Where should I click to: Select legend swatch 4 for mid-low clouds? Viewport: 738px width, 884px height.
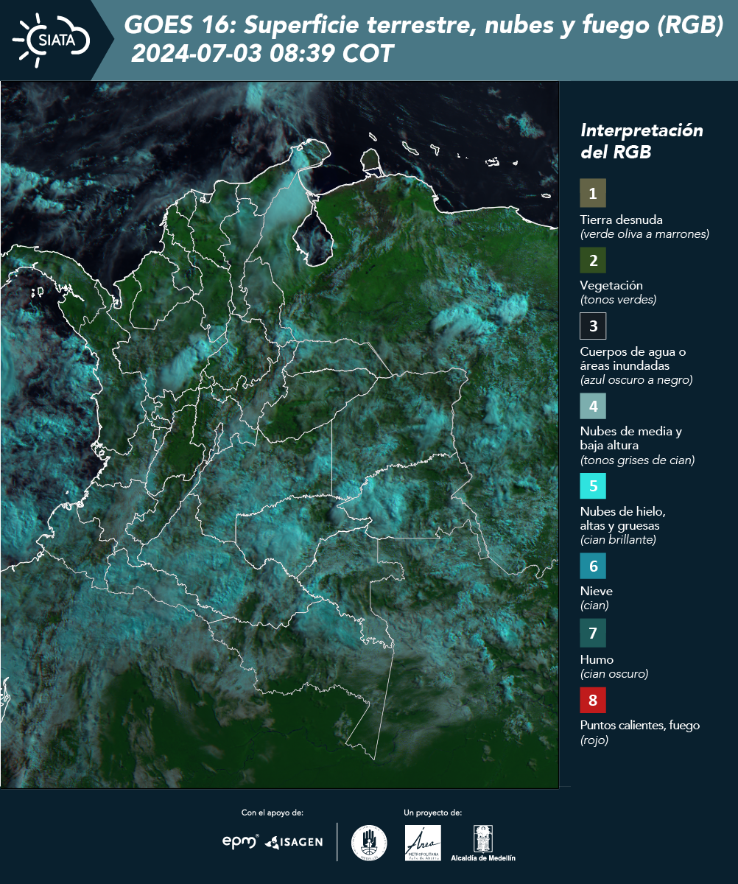pos(593,405)
